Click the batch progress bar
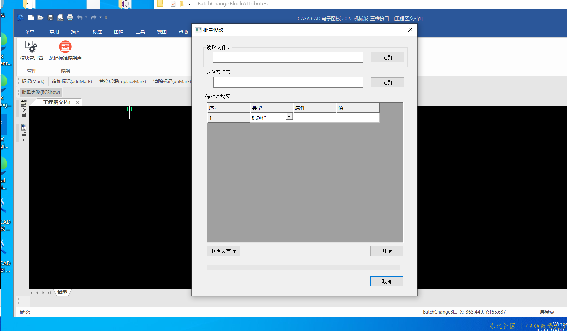The width and height of the screenshot is (567, 331). [304, 267]
